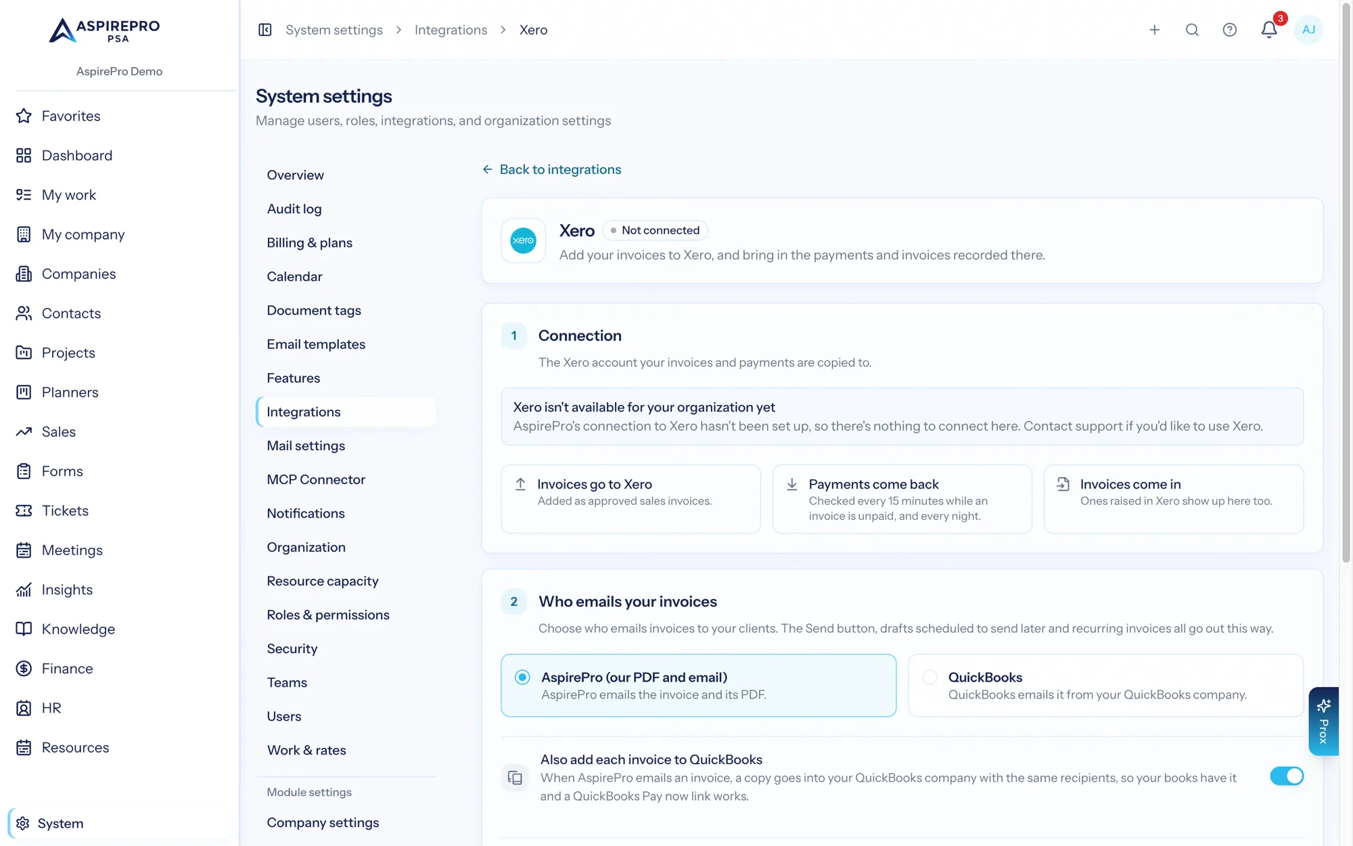The image size is (1353, 846).
Task: Click the Payments come back card
Action: pyautogui.click(x=902, y=499)
